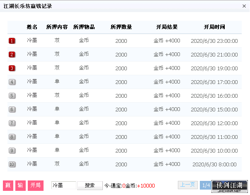Click the 开局时间 column header

214,27
